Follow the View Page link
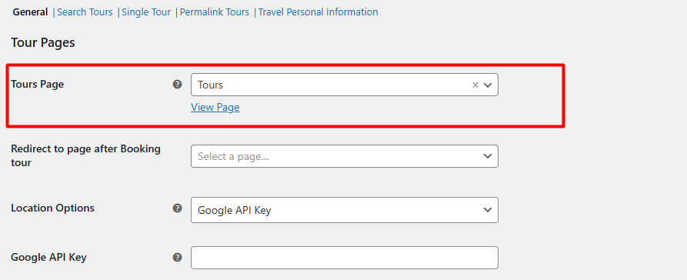687x280 pixels. point(215,108)
